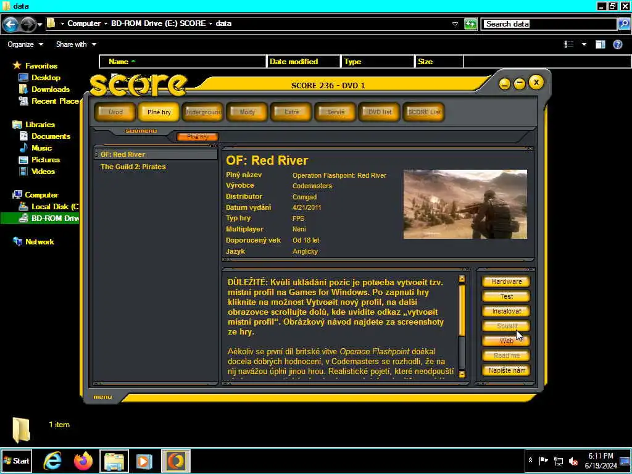Viewport: 632px width, 474px height.
Task: Select the Mody tab
Action: (247, 112)
